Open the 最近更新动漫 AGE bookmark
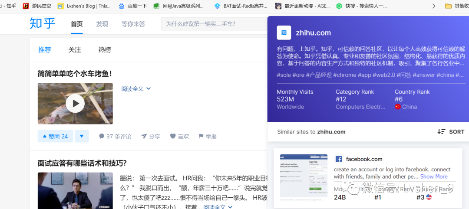The height and width of the screenshot is (209, 469). [x=302, y=6]
